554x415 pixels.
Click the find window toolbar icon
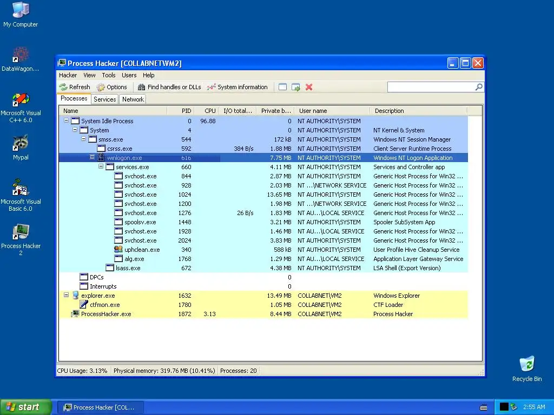(x=282, y=87)
